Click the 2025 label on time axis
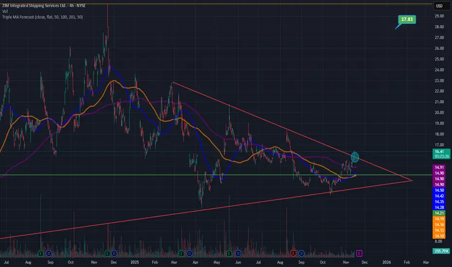This screenshot has width=452, height=267. click(x=135, y=262)
